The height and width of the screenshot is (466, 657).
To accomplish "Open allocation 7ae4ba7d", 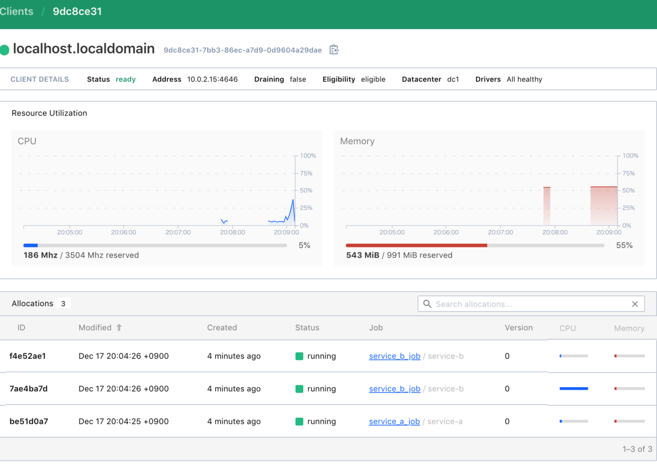I will click(x=28, y=389).
